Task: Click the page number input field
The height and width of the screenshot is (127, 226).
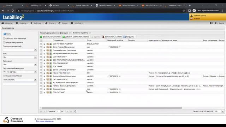Action: pos(58,111)
